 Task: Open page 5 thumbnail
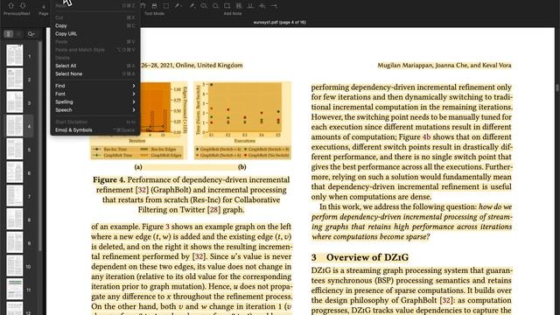[15, 149]
